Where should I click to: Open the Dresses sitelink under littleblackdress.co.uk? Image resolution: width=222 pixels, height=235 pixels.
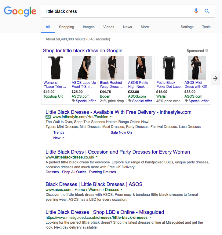[52, 172]
